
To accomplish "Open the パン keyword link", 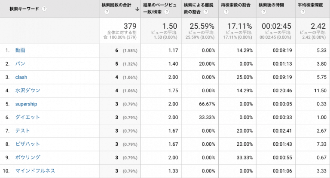I will (x=20, y=63).
